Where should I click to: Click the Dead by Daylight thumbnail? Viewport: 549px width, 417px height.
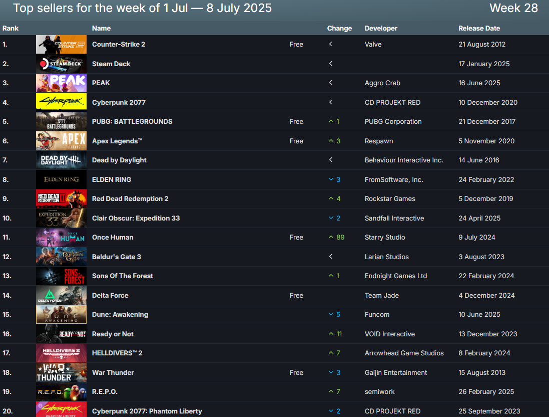[61, 160]
